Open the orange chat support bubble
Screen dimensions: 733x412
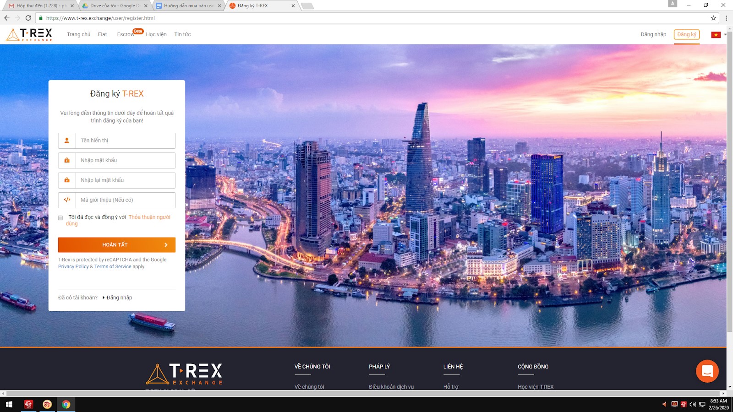coord(707,371)
